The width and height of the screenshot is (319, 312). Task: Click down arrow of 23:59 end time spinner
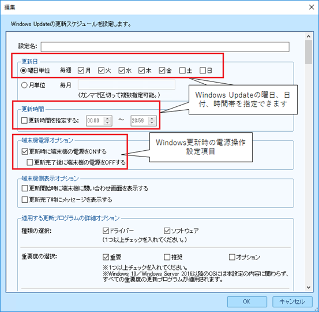coord(152,122)
